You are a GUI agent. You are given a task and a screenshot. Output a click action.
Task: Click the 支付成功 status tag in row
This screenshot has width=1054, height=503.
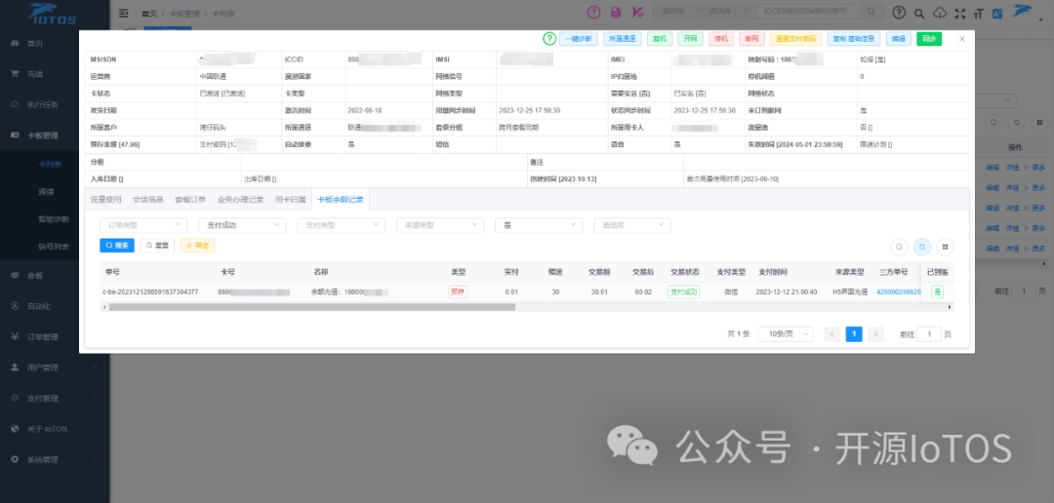tap(683, 292)
